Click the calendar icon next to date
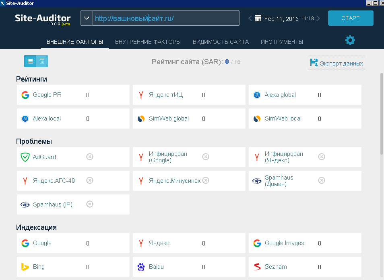 coord(258,18)
